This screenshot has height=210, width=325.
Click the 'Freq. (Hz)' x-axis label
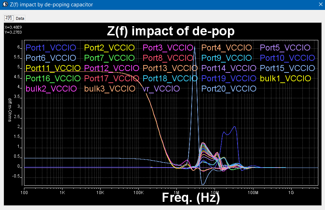coord(191,198)
